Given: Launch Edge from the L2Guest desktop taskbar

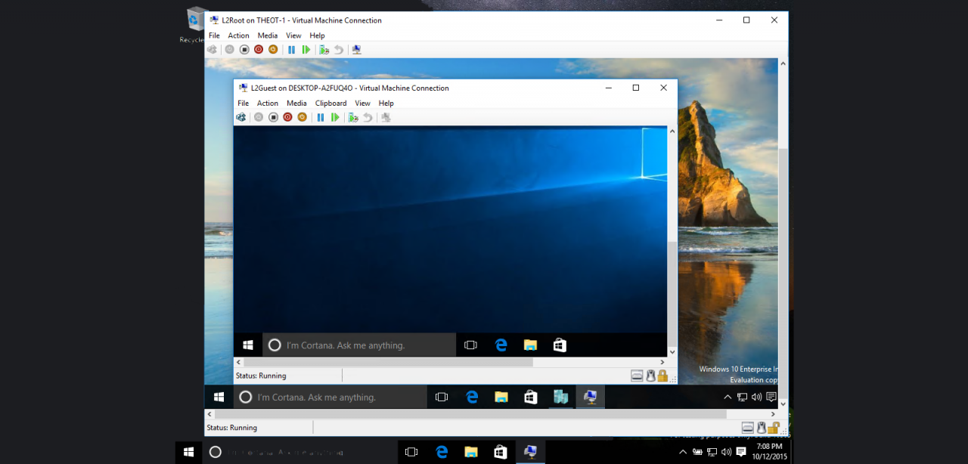Looking at the screenshot, I should 501,345.
